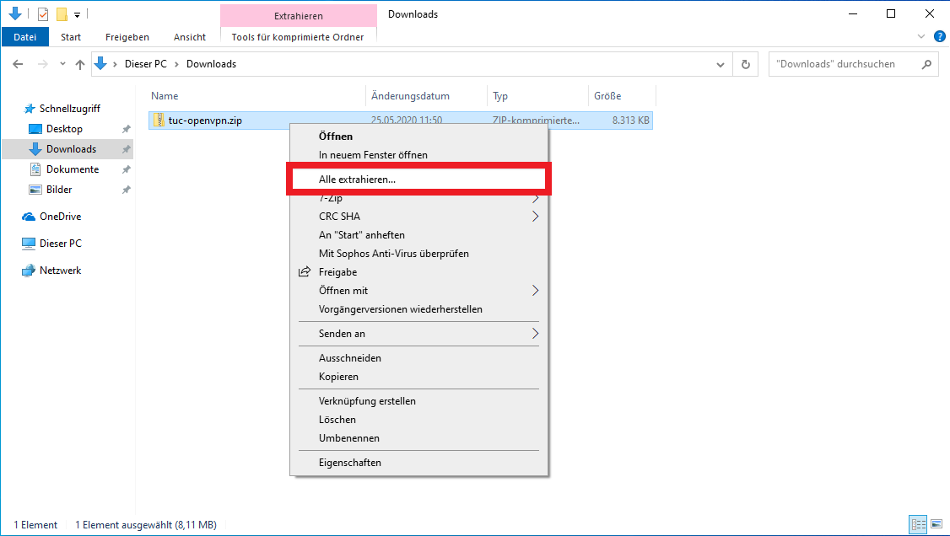The width and height of the screenshot is (950, 536).
Task: Open the Help question mark icon
Action: [x=939, y=36]
